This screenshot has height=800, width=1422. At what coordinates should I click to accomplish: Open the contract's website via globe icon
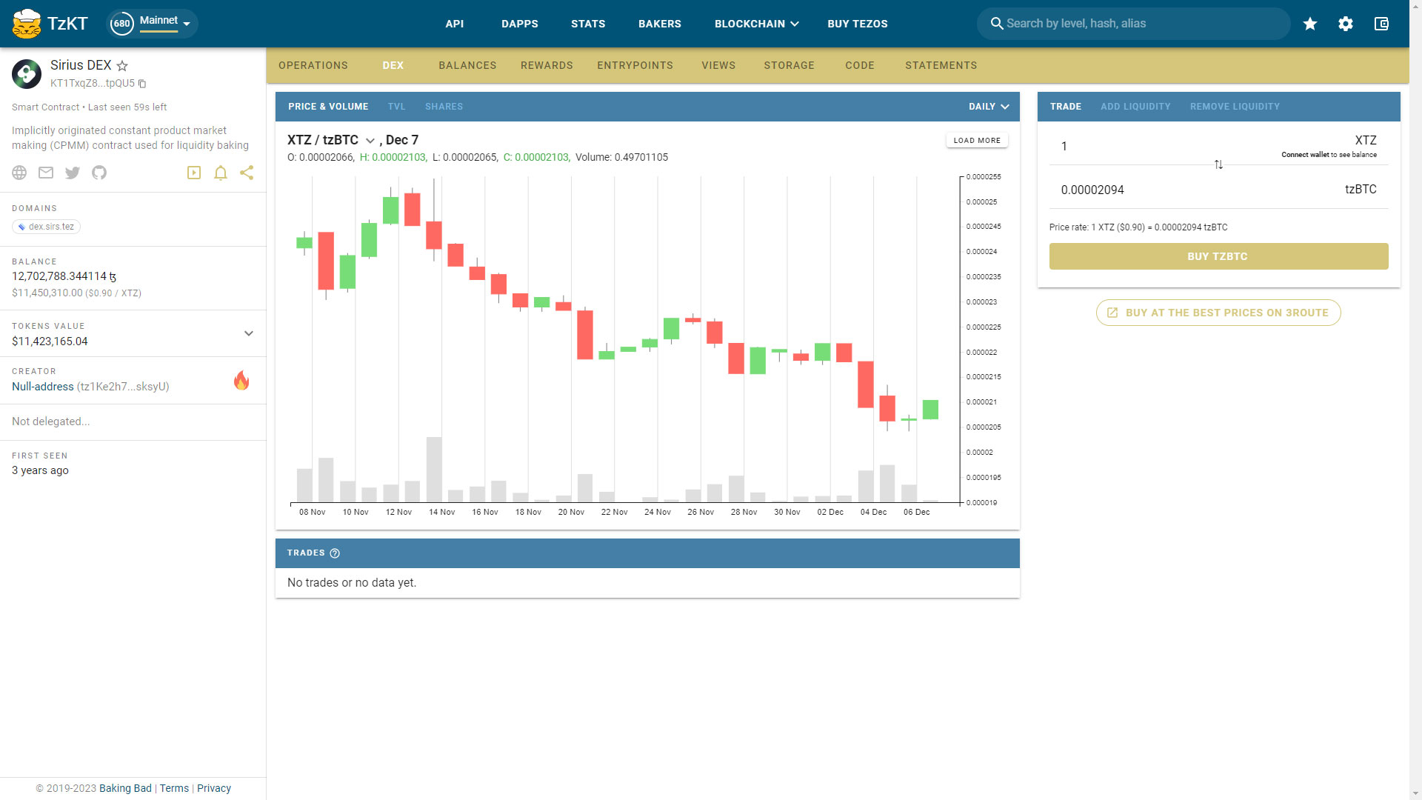19,173
